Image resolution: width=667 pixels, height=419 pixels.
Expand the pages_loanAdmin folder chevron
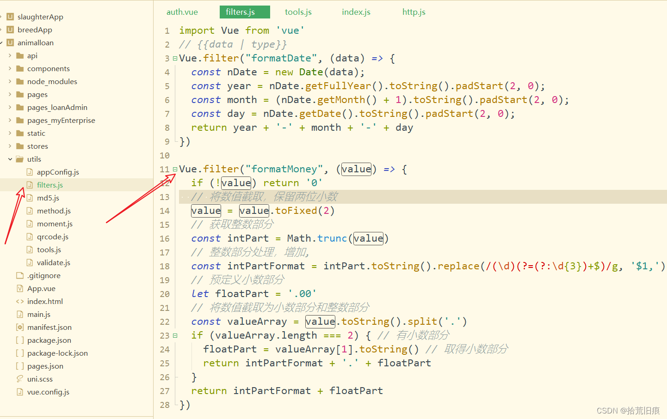tap(10, 107)
